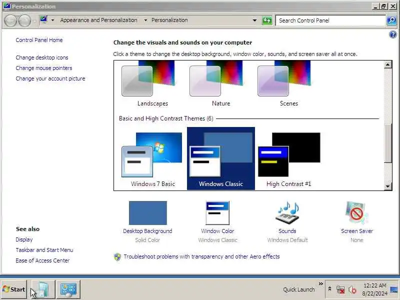
Task: Select the Windows Classic theme
Action: click(x=221, y=158)
